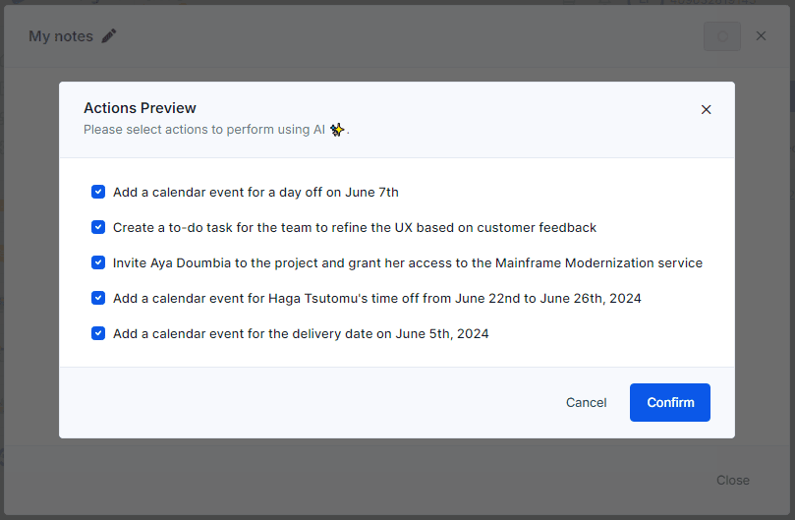Select the 'Haga Tsutomu's time off' label text
Viewport: 795px width, 520px height.
(x=376, y=298)
